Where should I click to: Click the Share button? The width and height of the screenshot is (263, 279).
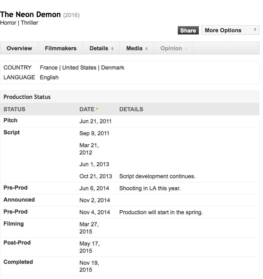(188, 30)
